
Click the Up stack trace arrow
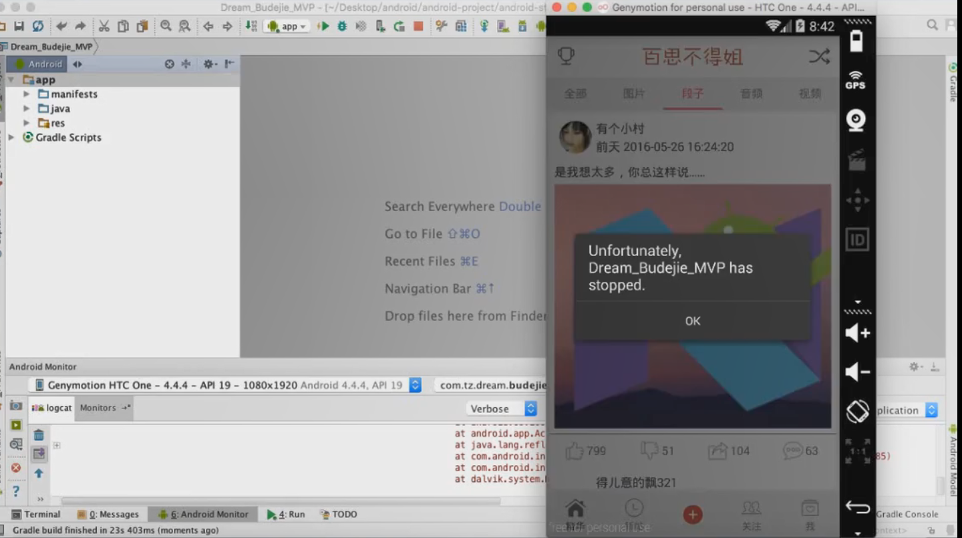(39, 473)
